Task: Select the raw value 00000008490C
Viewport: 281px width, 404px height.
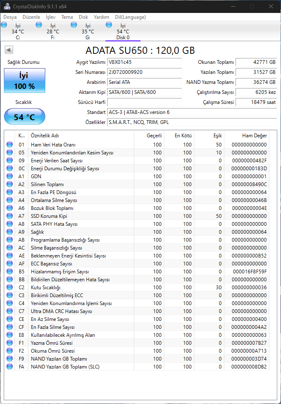Action: pos(249,184)
